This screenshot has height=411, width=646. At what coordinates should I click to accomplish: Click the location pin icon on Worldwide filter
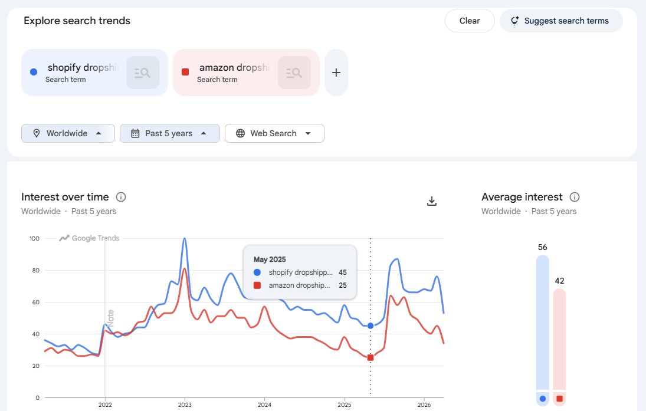[x=35, y=133]
